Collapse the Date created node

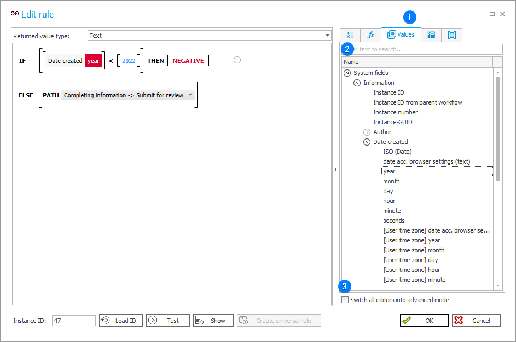(x=367, y=142)
